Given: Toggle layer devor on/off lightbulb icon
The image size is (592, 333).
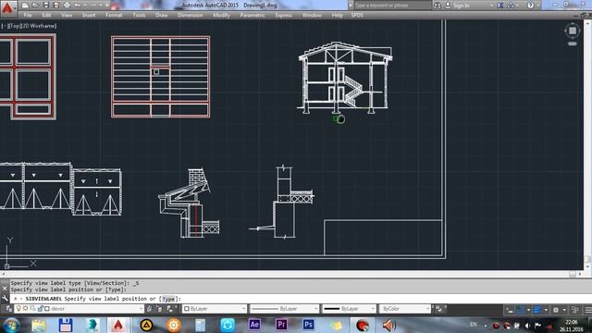Looking at the screenshot, I should 18,309.
